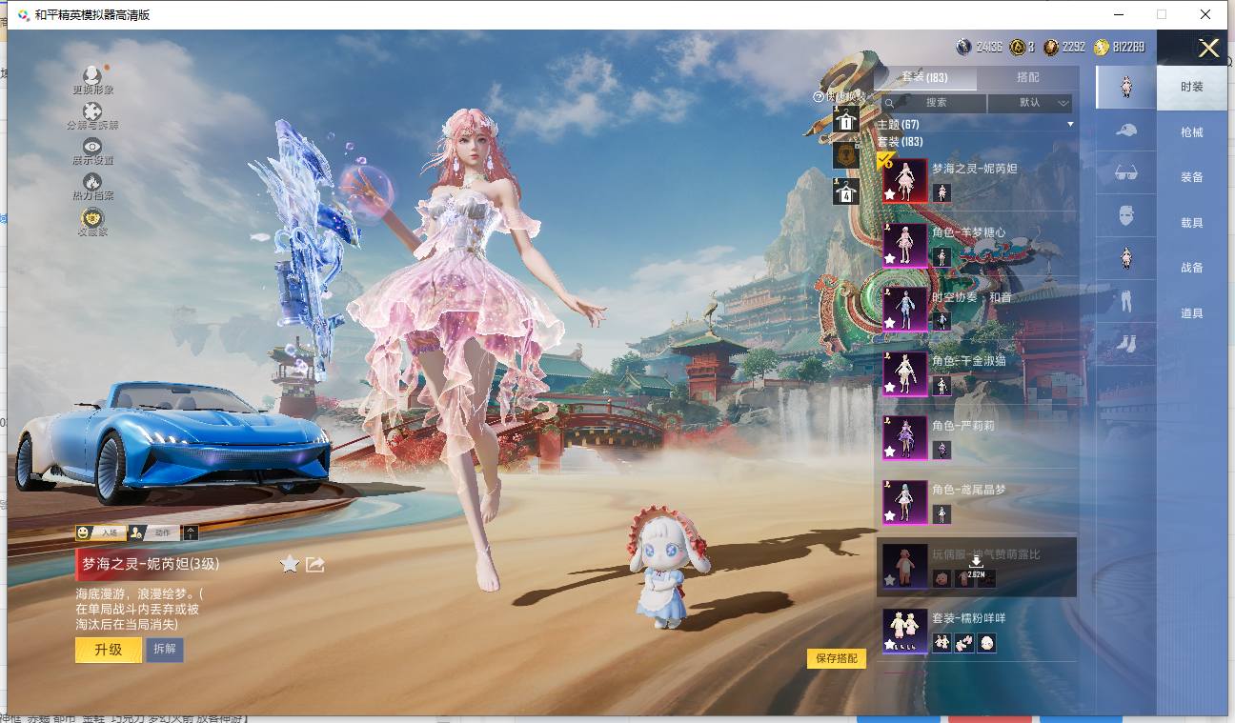Click the 拆解 dismantle button

tap(164, 650)
